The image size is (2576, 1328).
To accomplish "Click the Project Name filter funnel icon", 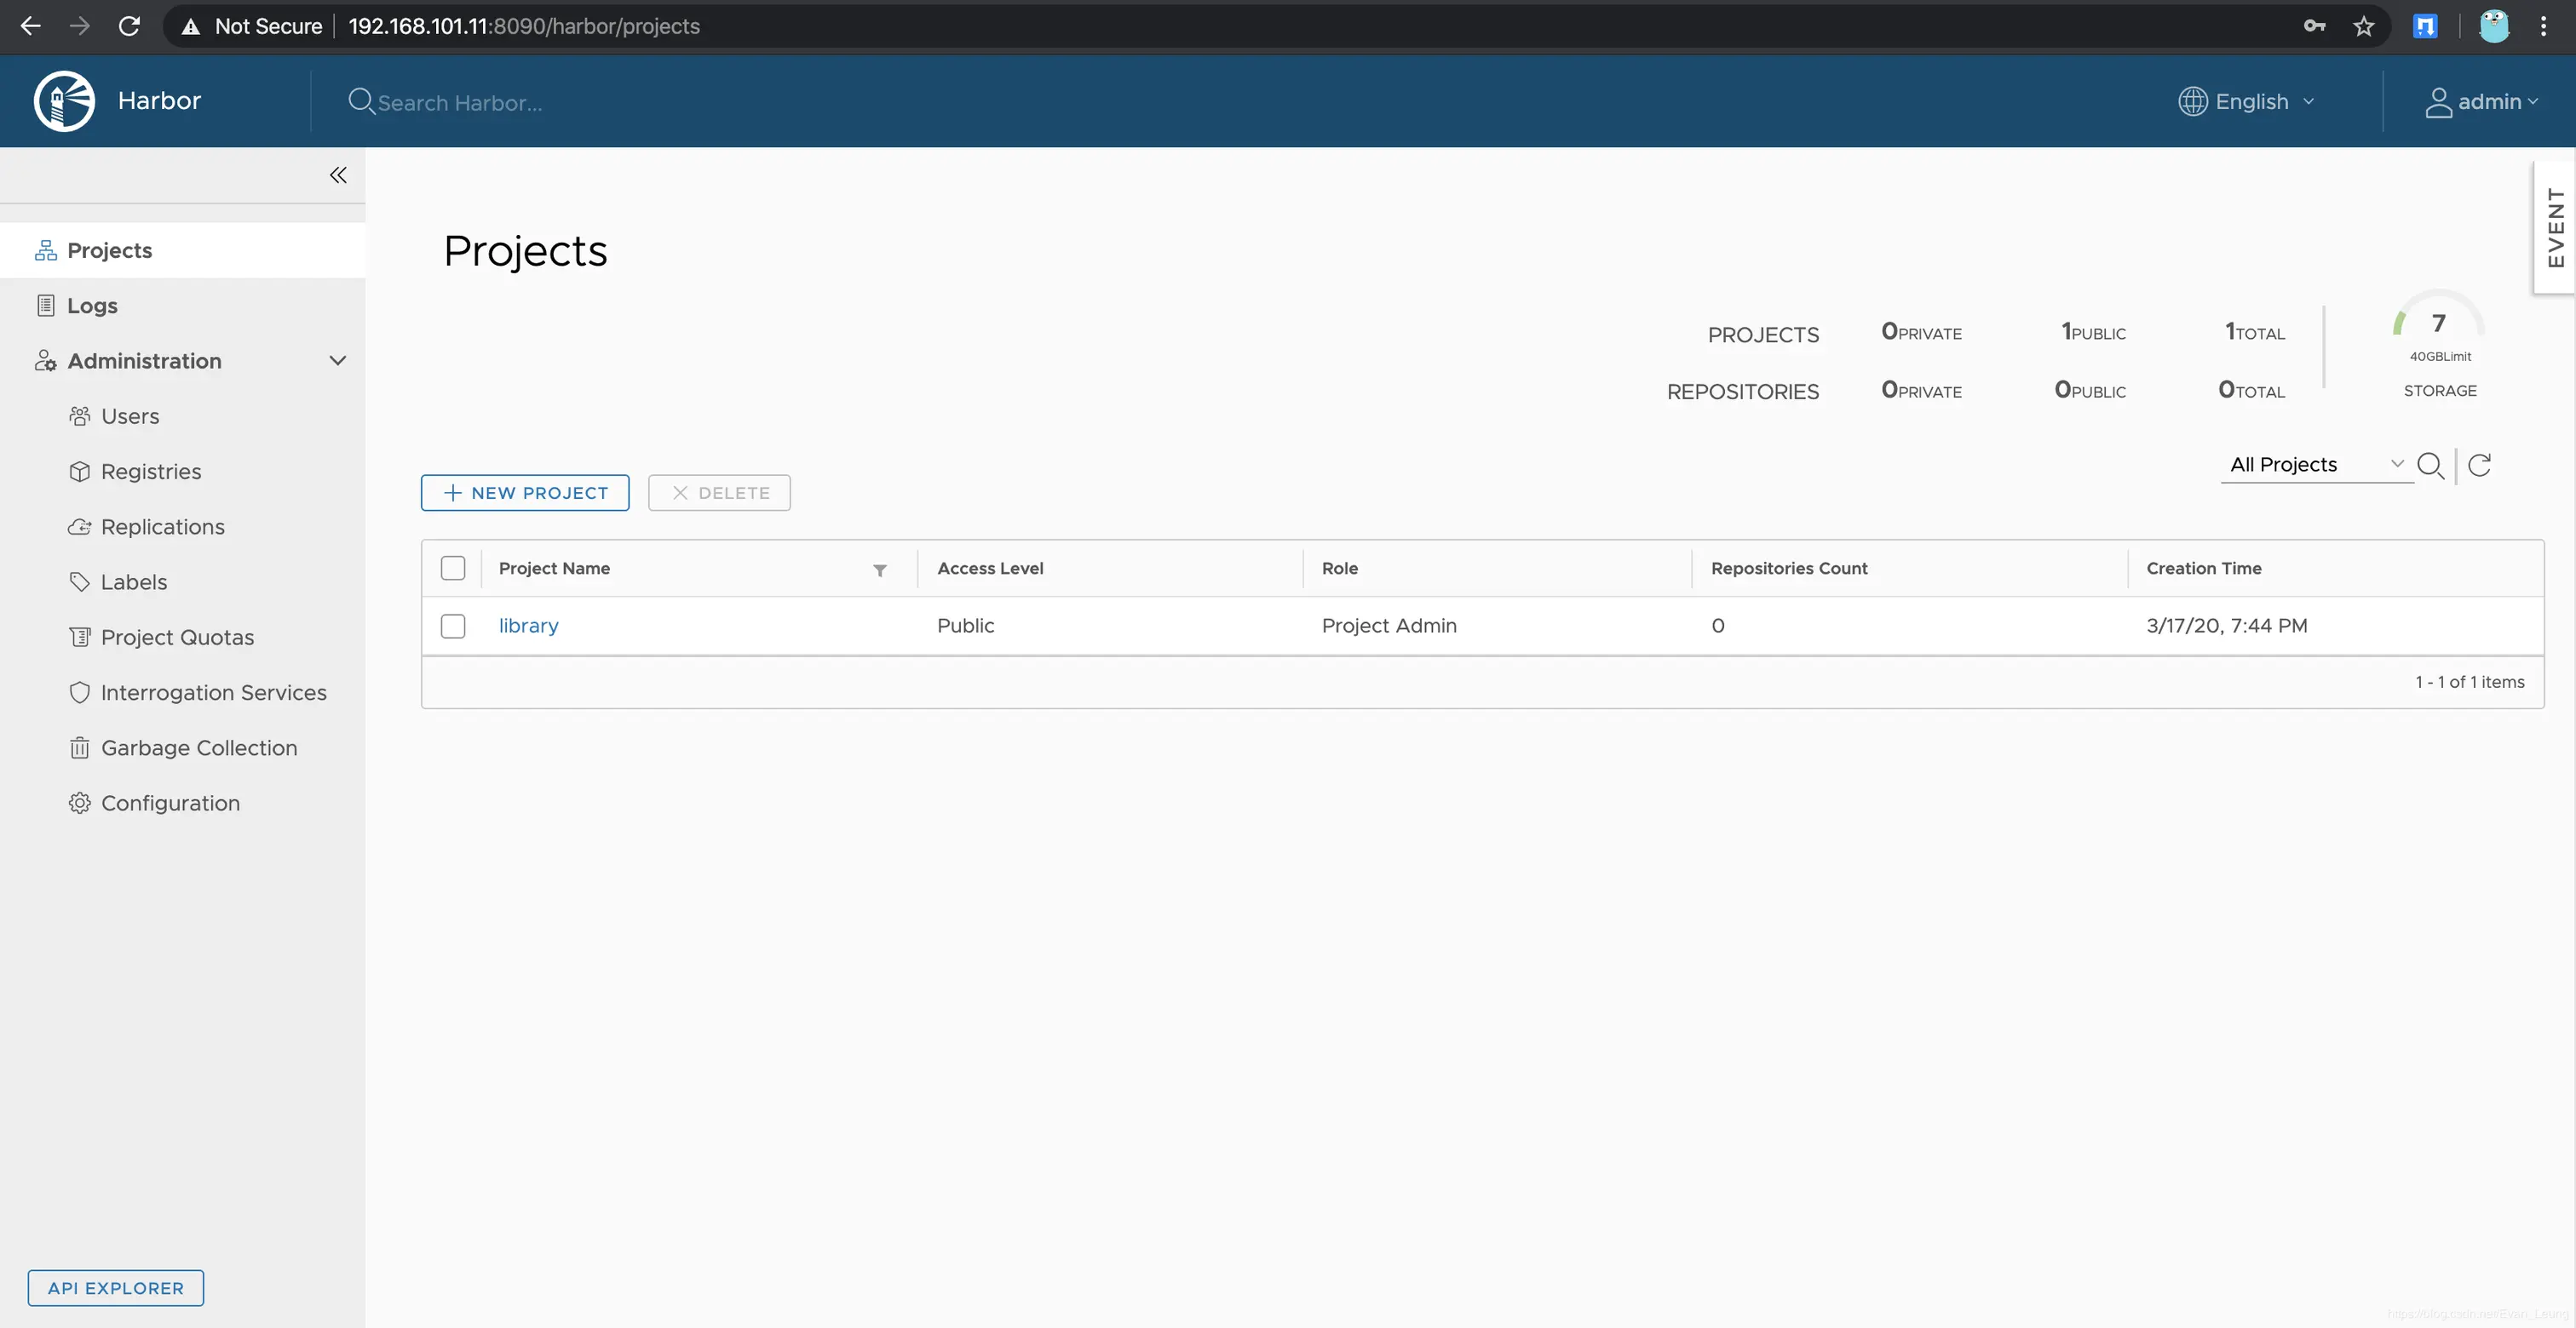I will pyautogui.click(x=880, y=570).
